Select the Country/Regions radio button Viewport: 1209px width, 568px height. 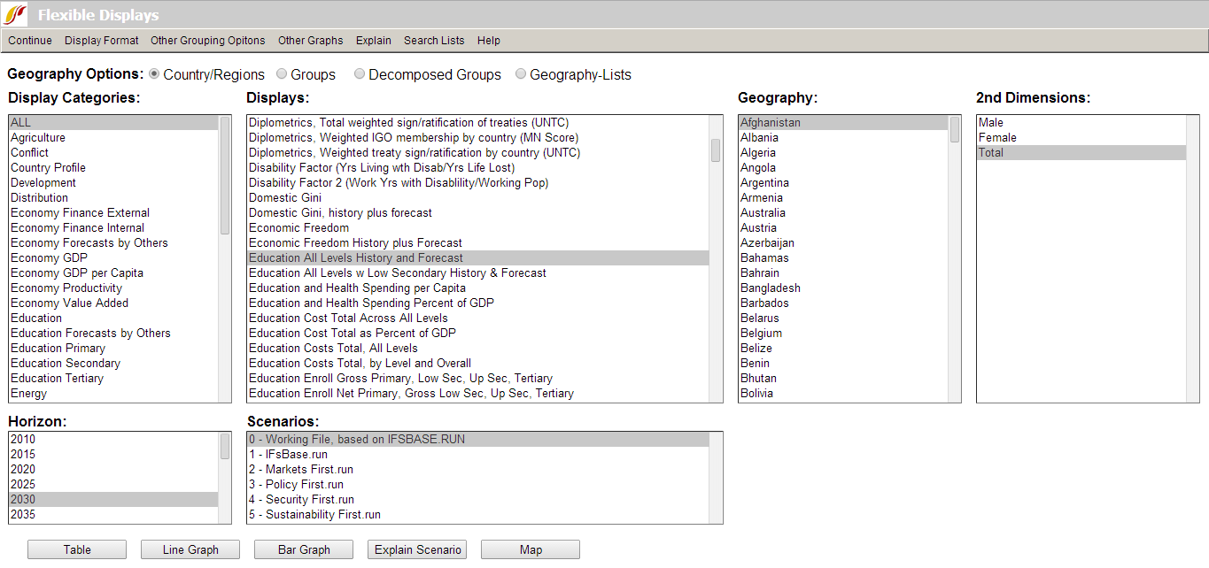(x=155, y=74)
